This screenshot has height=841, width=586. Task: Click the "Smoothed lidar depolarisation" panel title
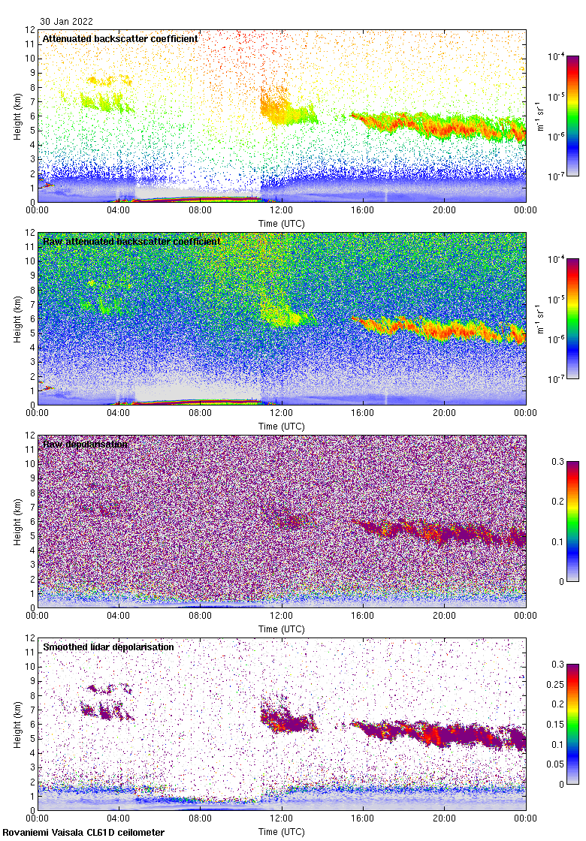click(x=108, y=647)
